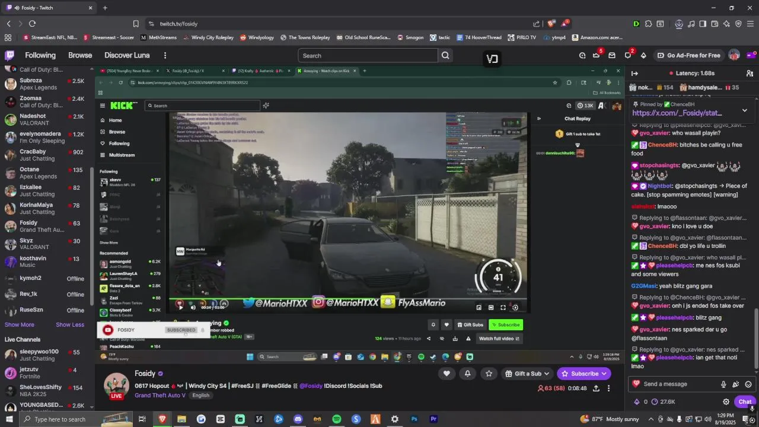Open Twitch more options three-dot menu
The width and height of the screenshot is (759, 427).
(x=165, y=55)
